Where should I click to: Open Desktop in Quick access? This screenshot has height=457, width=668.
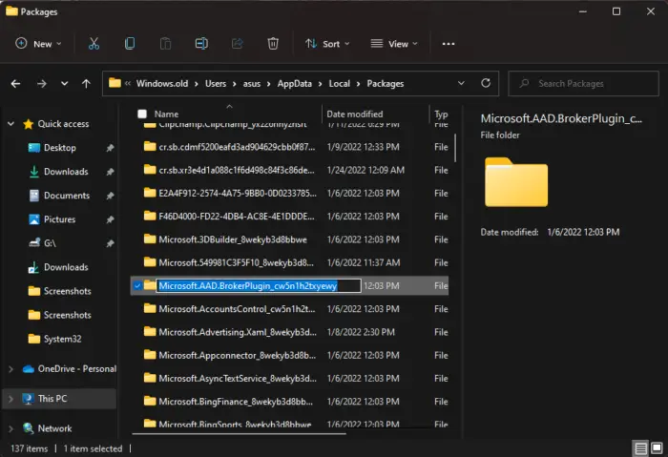click(59, 148)
